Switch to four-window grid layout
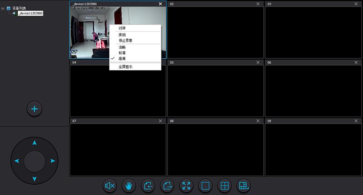The image size is (363, 195). [x=225, y=186]
